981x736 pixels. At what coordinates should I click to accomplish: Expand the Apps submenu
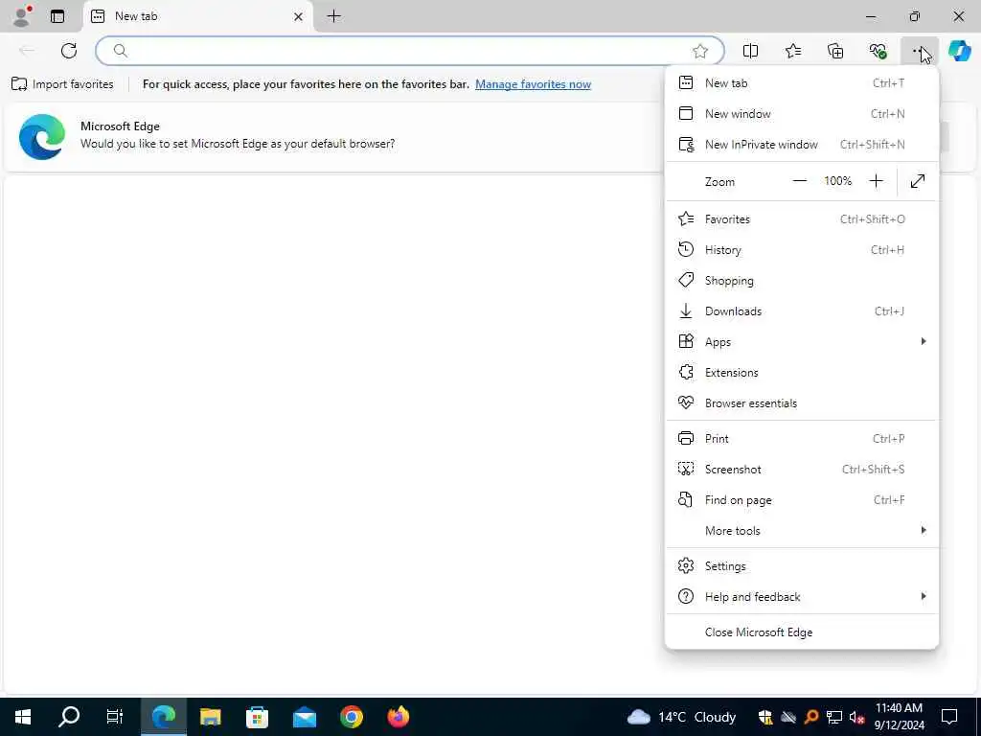802,342
